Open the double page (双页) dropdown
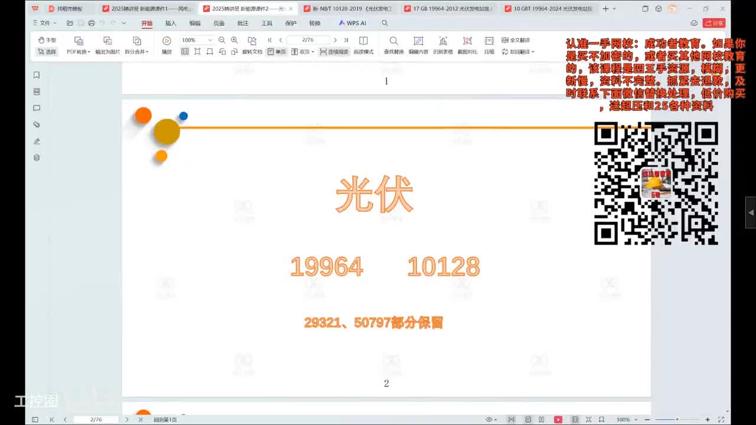756x425 pixels. click(302, 52)
